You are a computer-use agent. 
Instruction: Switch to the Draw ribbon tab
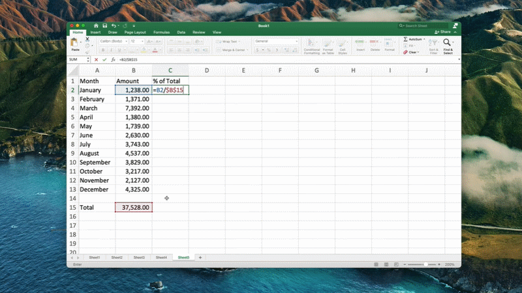(112, 32)
